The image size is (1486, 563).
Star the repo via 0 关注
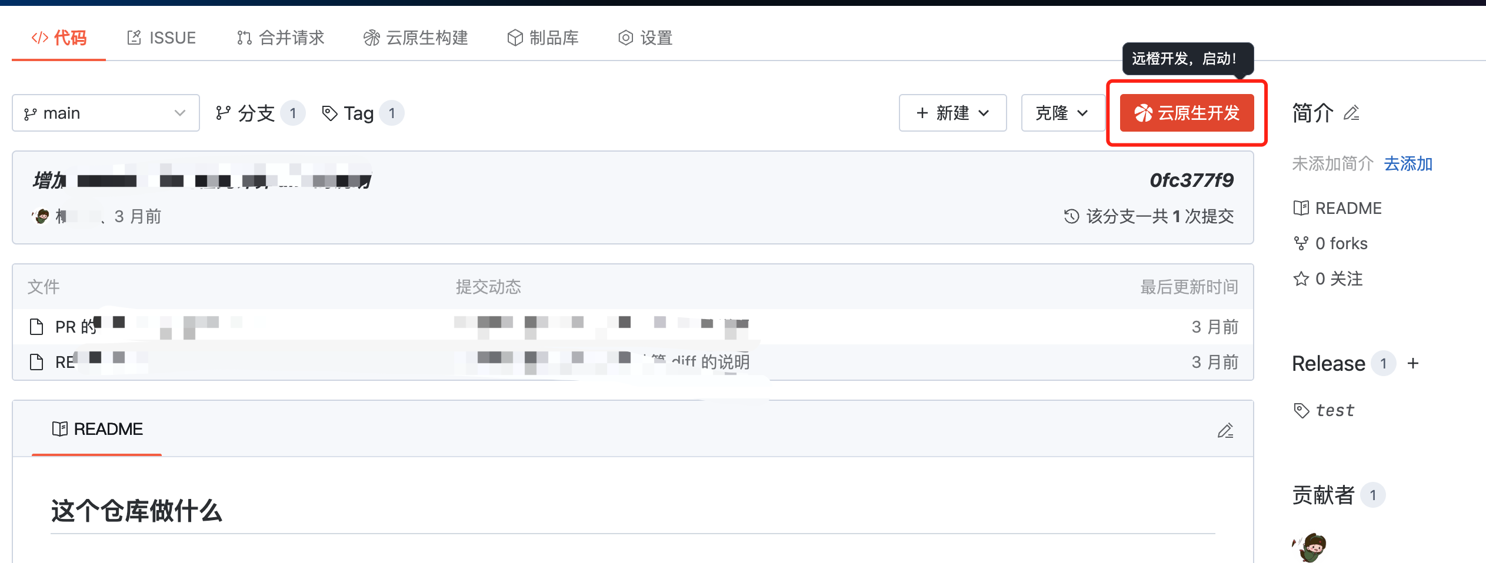click(x=1328, y=279)
